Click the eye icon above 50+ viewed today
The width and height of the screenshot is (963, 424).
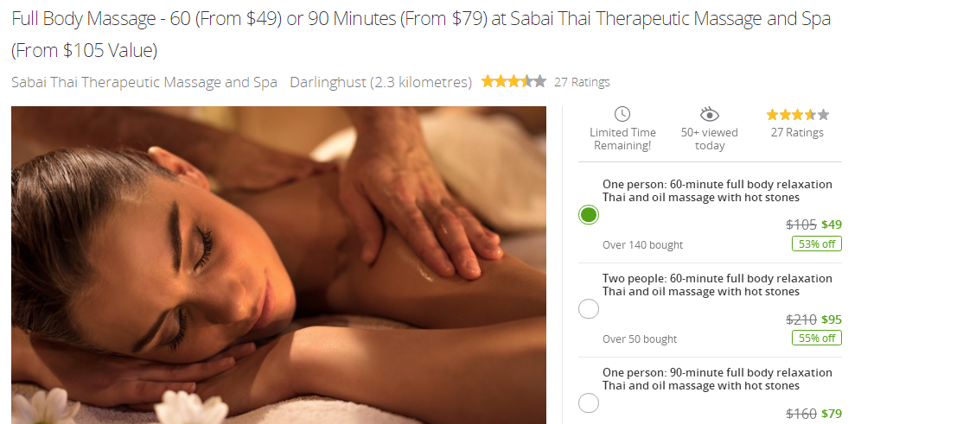[x=710, y=114]
